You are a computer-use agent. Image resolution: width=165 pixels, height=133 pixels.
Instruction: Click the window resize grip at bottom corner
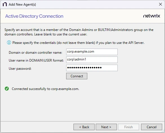tap(163, 131)
